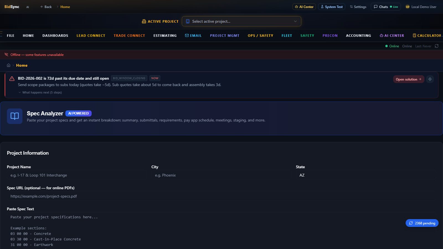Open the FILE menu
Image resolution: width=443 pixels, height=249 pixels.
point(11,35)
